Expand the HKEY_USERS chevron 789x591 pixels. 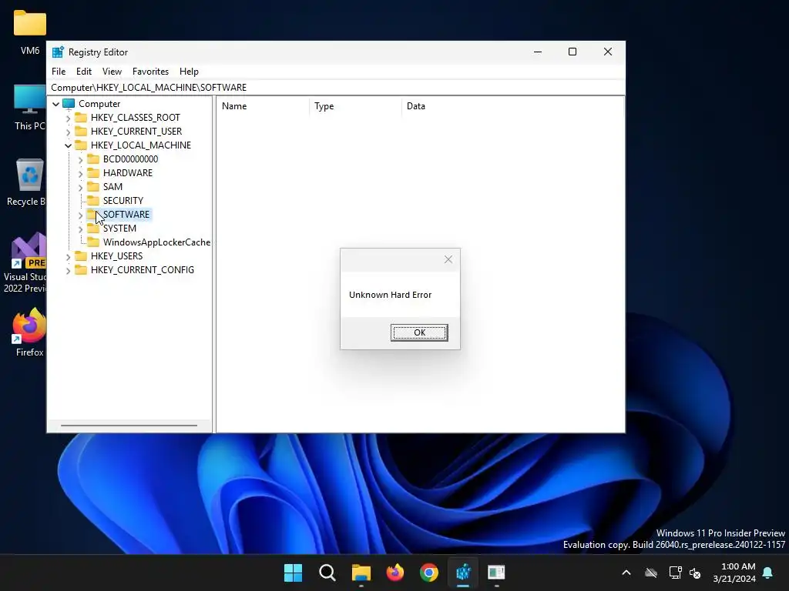[x=68, y=257]
